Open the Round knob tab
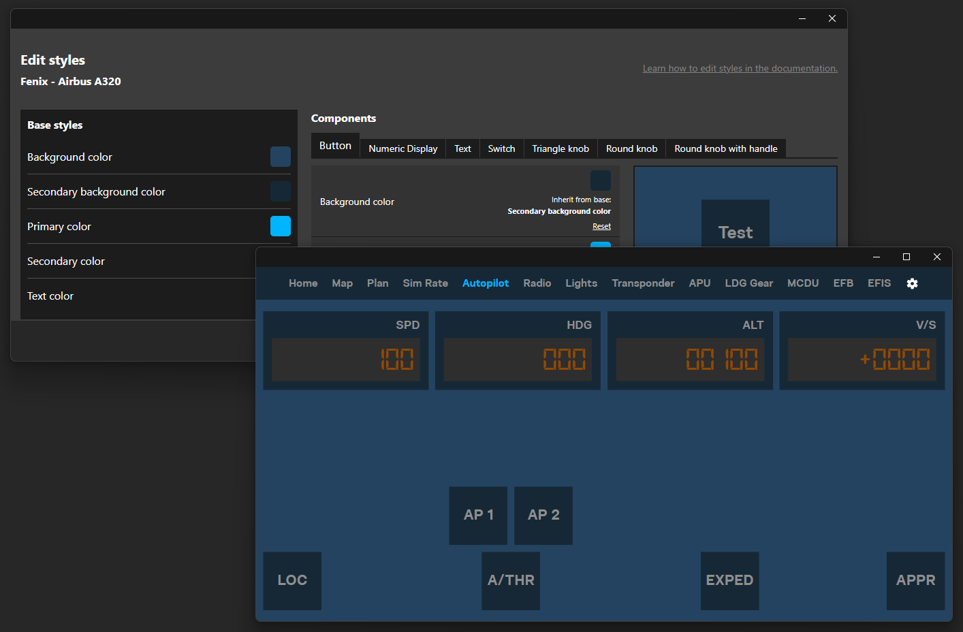963x632 pixels. click(x=632, y=148)
